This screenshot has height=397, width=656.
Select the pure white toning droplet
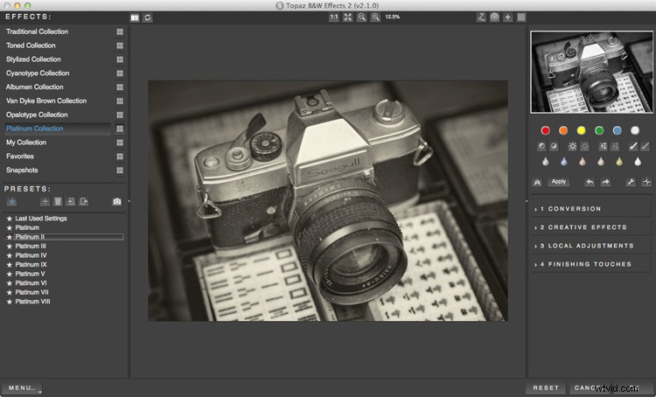638,162
